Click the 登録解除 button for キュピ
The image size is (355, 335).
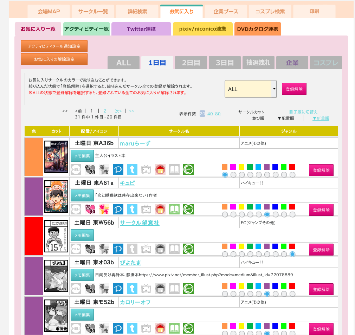coord(321,210)
